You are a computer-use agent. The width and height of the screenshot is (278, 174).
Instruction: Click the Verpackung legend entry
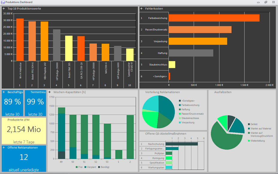187,122
